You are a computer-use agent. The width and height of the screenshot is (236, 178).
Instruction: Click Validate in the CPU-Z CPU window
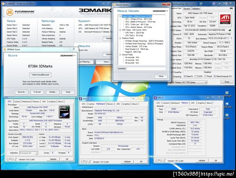pyautogui.click(x=53, y=159)
